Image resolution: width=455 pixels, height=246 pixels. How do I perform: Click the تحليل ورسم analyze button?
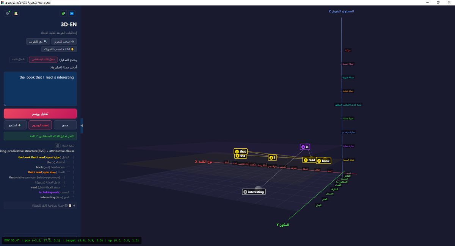point(40,114)
